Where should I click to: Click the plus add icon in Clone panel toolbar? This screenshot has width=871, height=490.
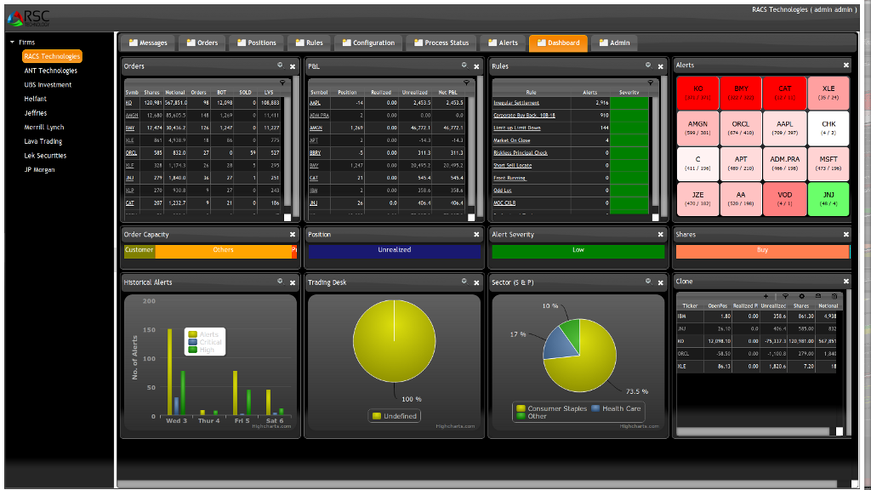tap(766, 295)
